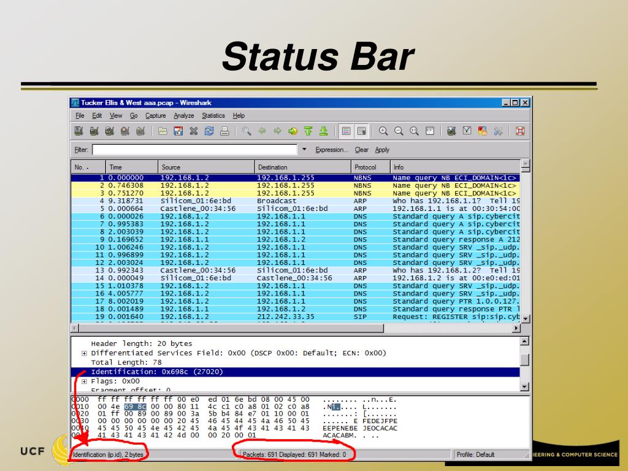
Task: Open a capture file folder icon
Action: [x=163, y=131]
